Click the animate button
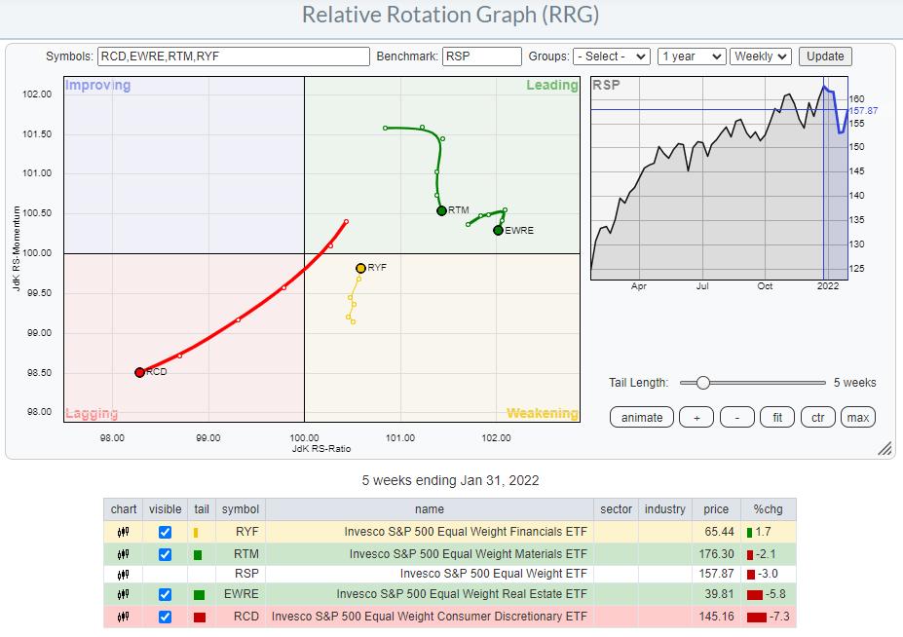Screen dimensions: 903x637 (x=641, y=418)
